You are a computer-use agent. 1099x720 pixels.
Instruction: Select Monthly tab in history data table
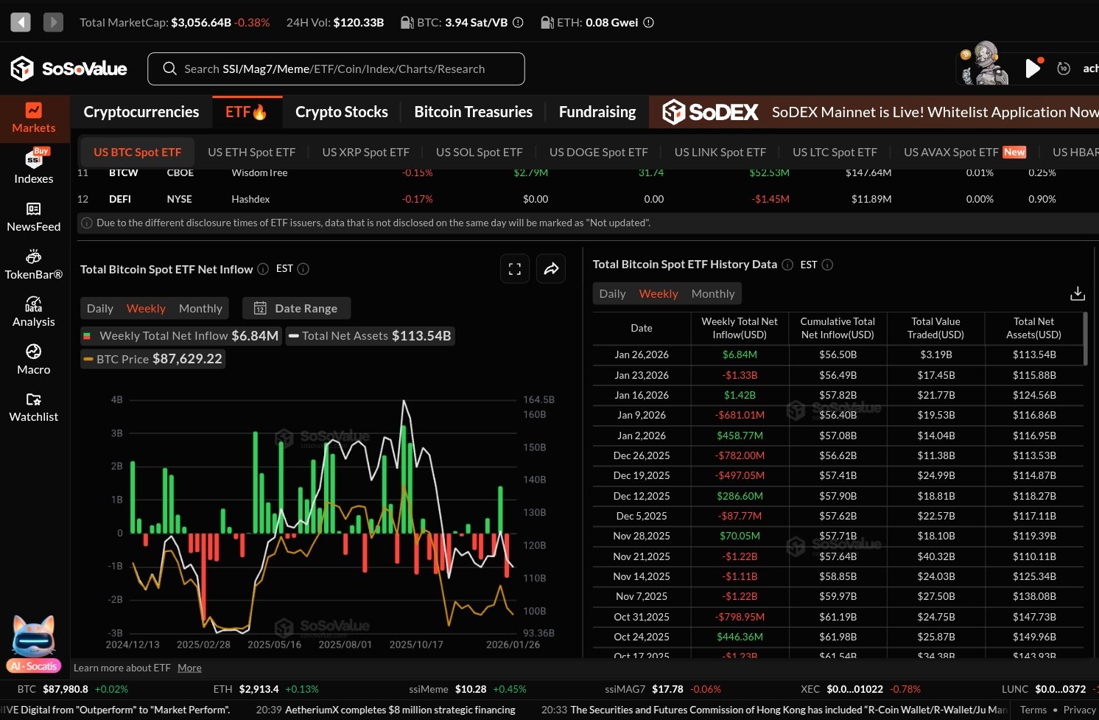pos(712,293)
